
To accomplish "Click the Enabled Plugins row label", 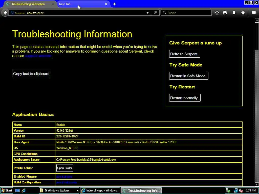I will tap(25, 177).
